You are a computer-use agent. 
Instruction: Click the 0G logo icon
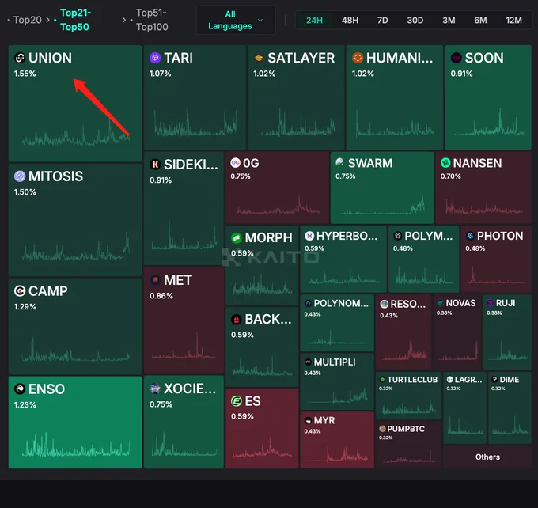coord(236,163)
